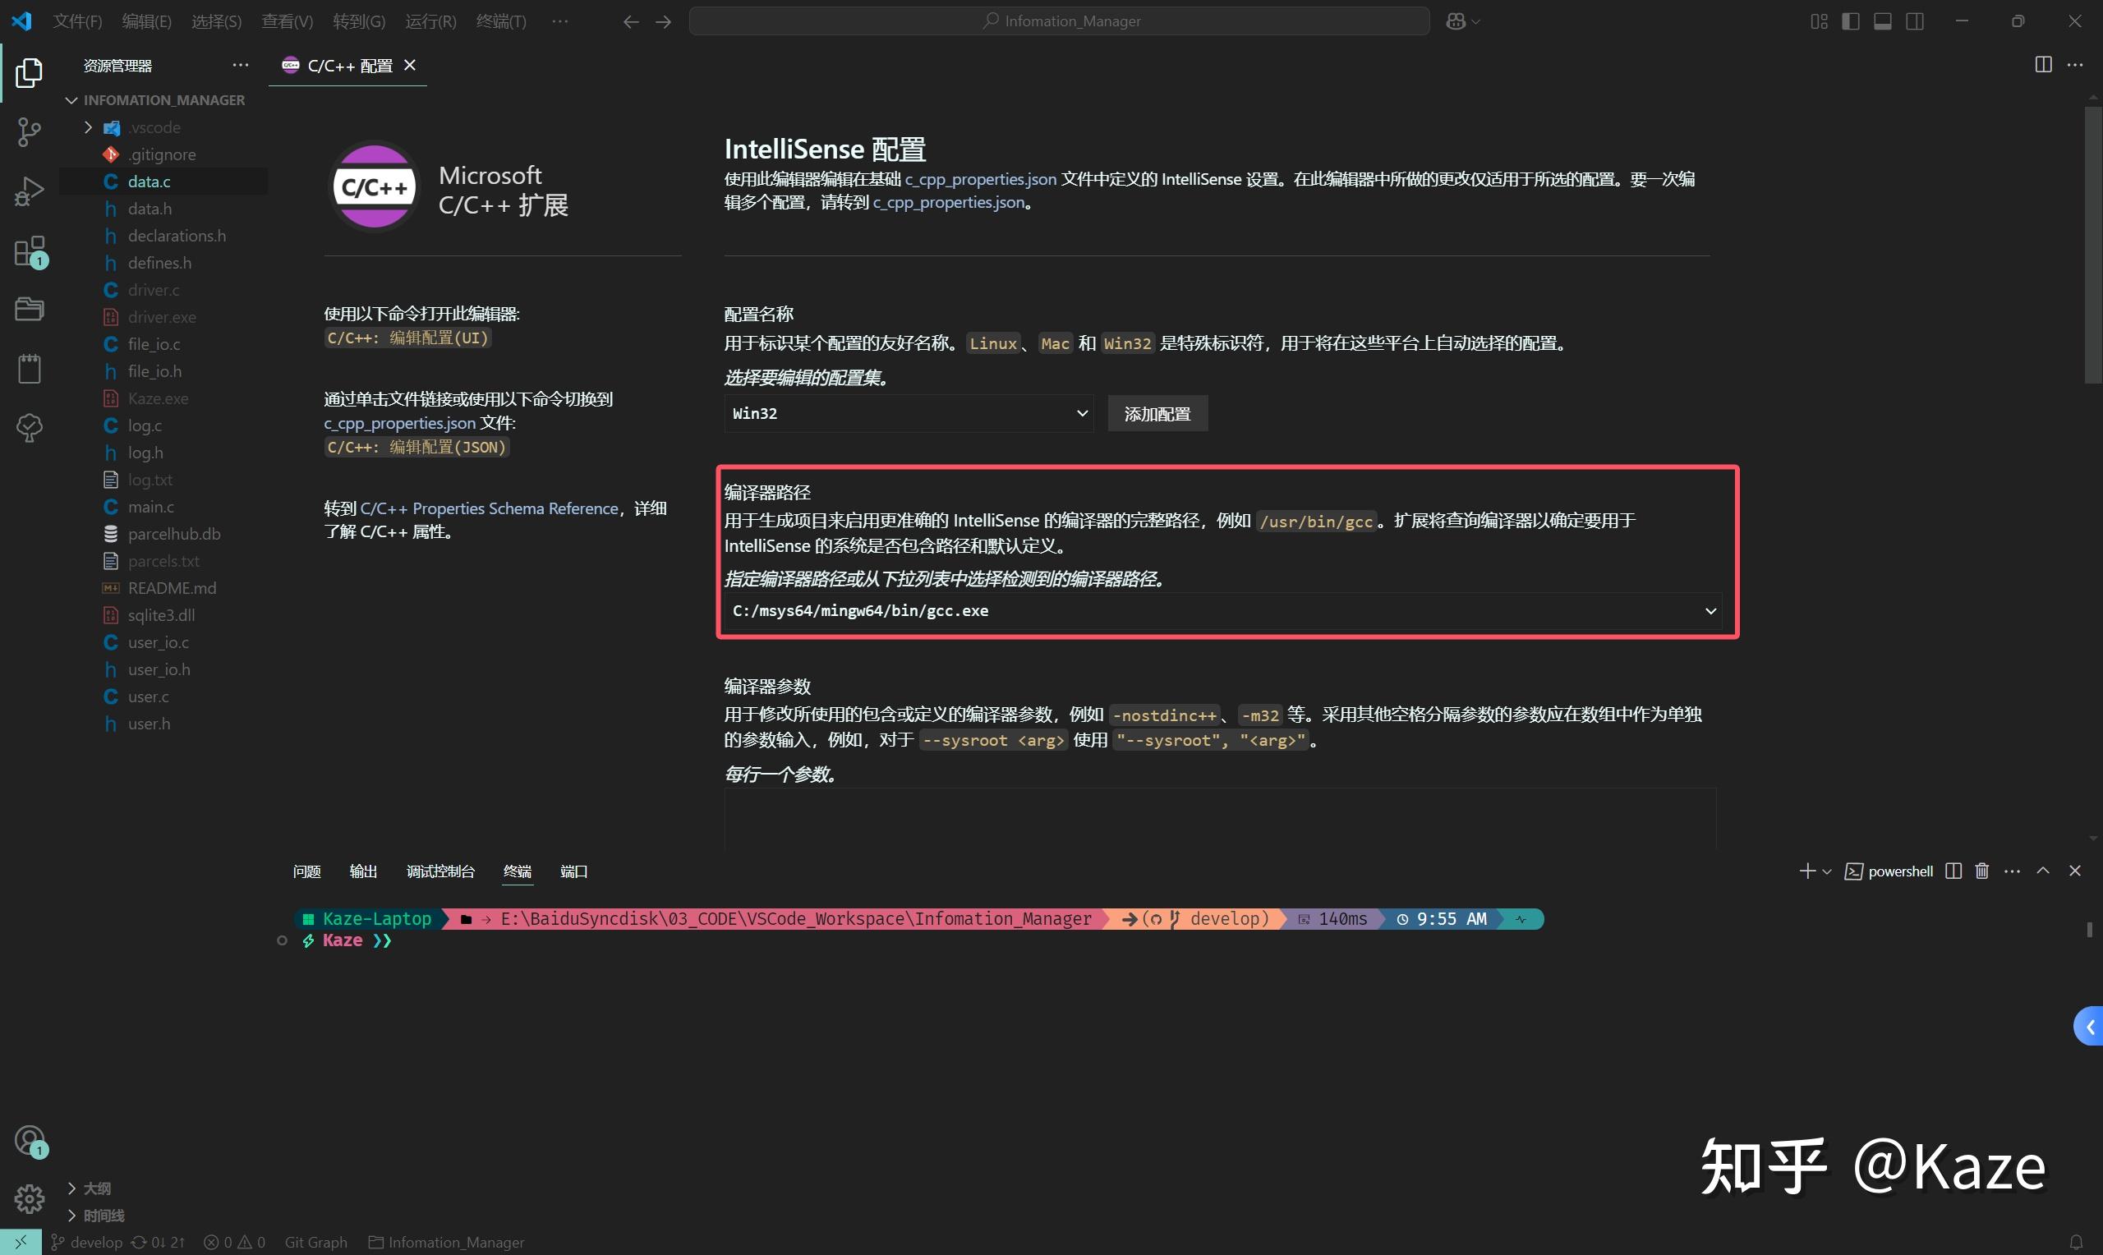Viewport: 2103px width, 1255px height.
Task: Close the C/C++ 配置 tab
Action: pyautogui.click(x=410, y=65)
